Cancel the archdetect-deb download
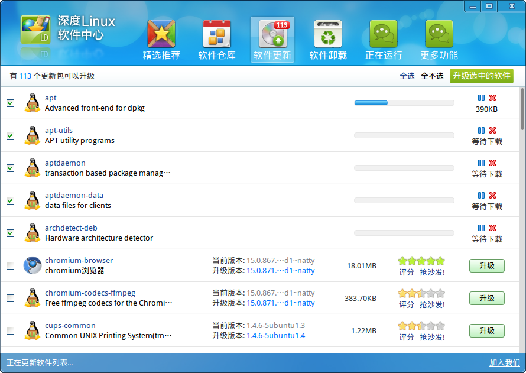The height and width of the screenshot is (373, 526). (492, 228)
